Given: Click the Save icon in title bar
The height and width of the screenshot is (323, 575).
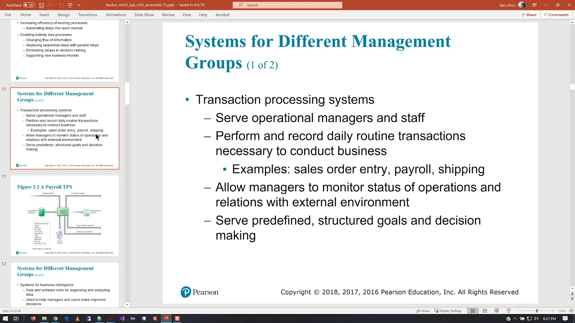Looking at the screenshot, I should point(41,5).
